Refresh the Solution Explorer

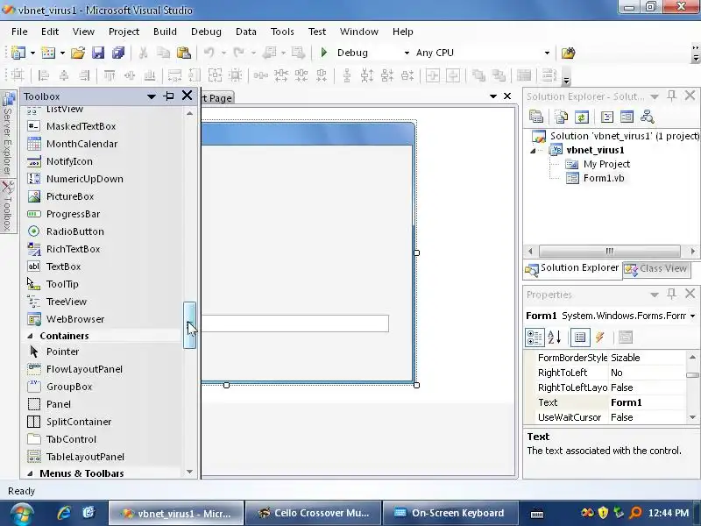(582, 117)
